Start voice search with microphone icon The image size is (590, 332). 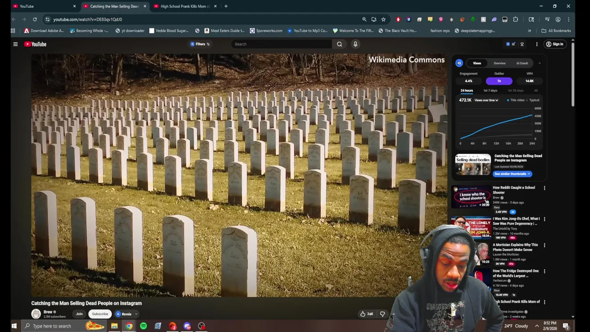(x=355, y=44)
